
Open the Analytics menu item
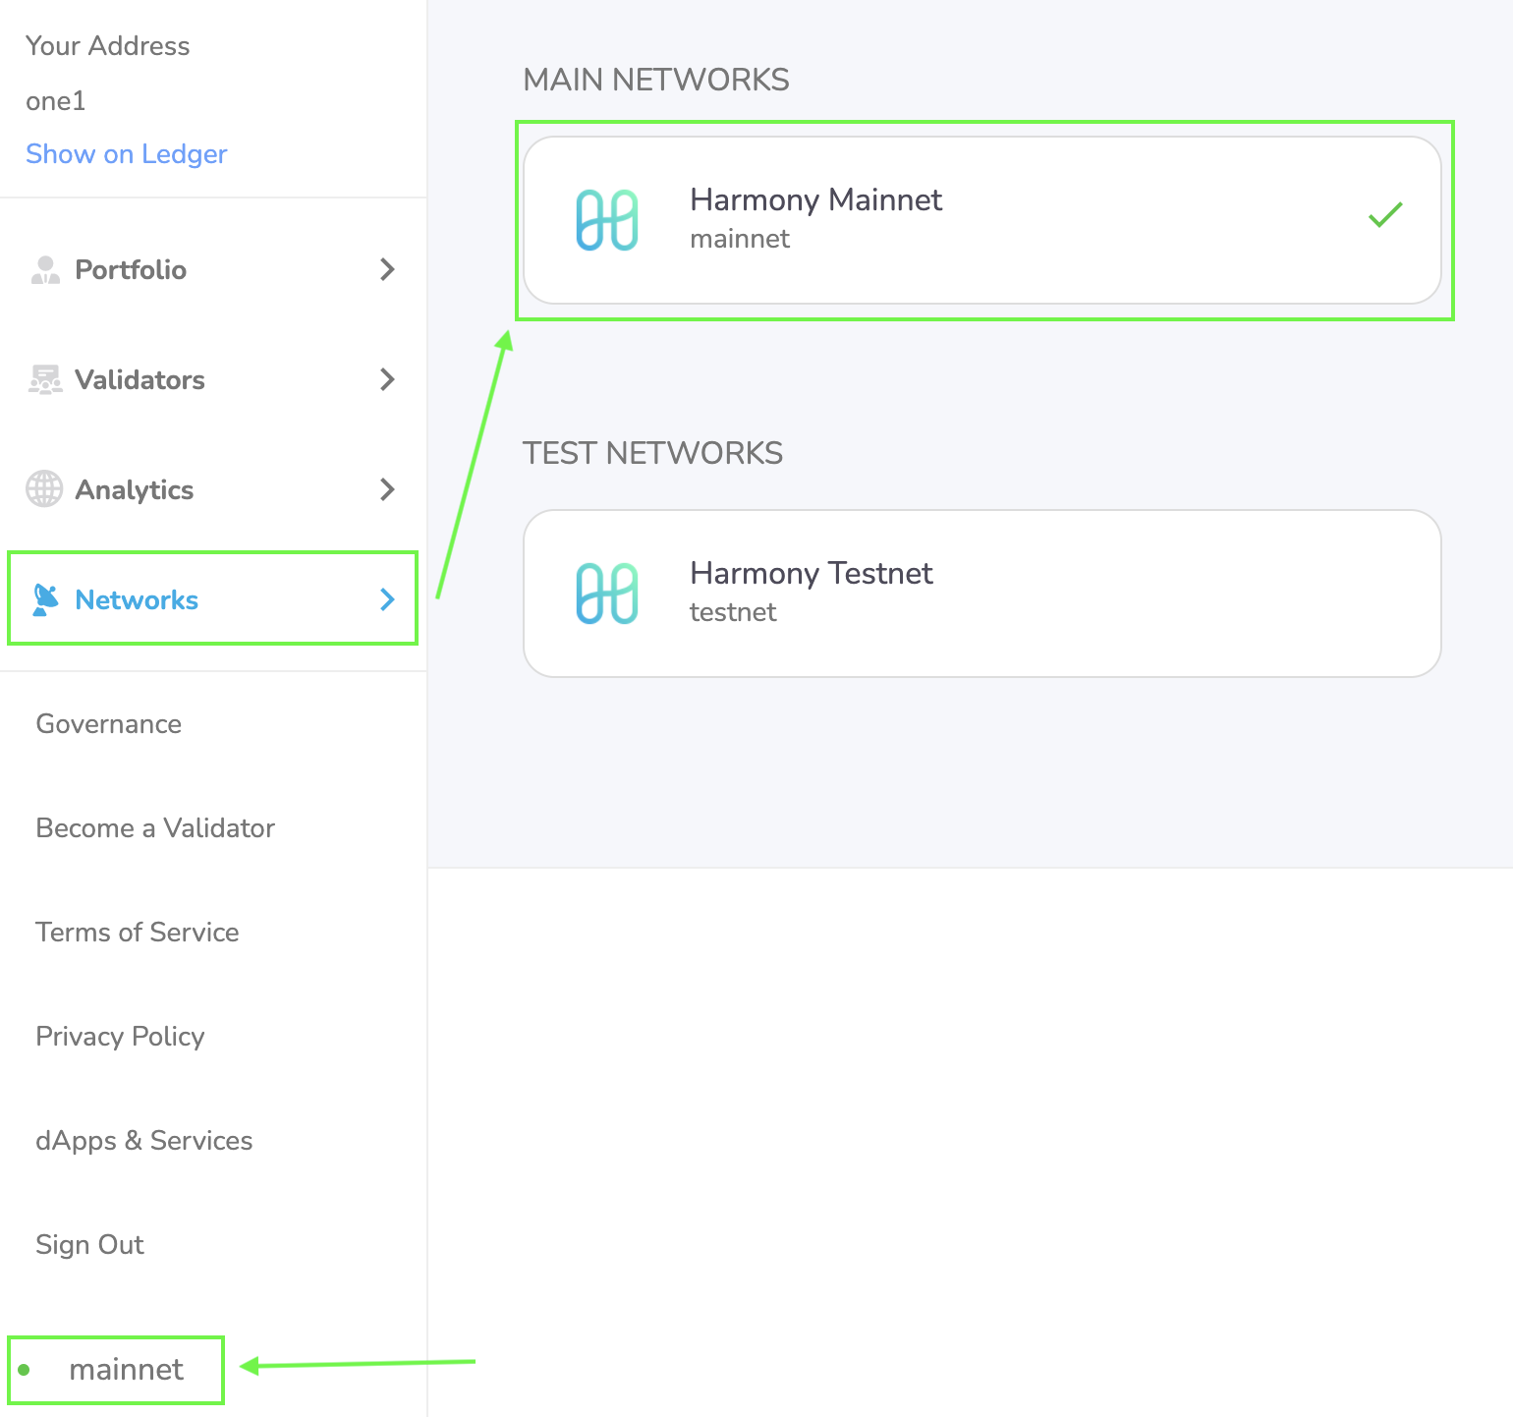(213, 489)
